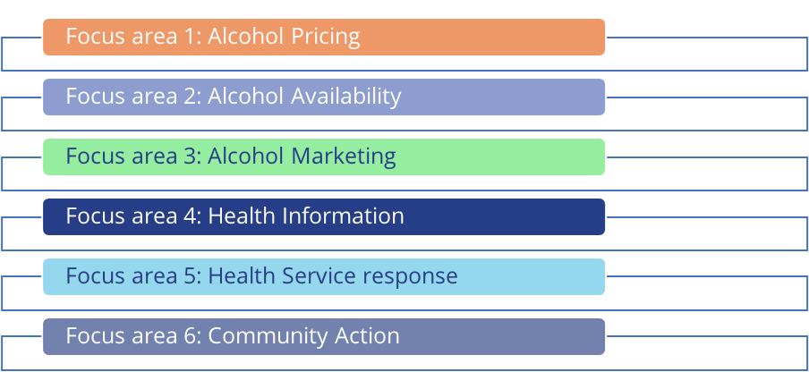Click outlined box beneath Health Service response
The image size is (809, 389).
(404, 302)
